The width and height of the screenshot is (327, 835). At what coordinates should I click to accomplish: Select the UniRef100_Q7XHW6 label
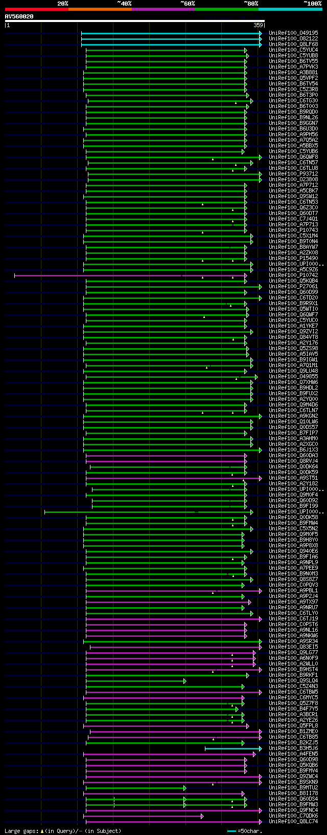coord(293,382)
